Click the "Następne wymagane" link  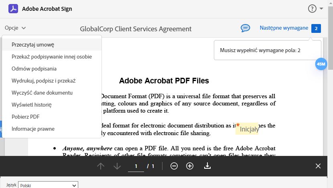pyautogui.click(x=284, y=28)
